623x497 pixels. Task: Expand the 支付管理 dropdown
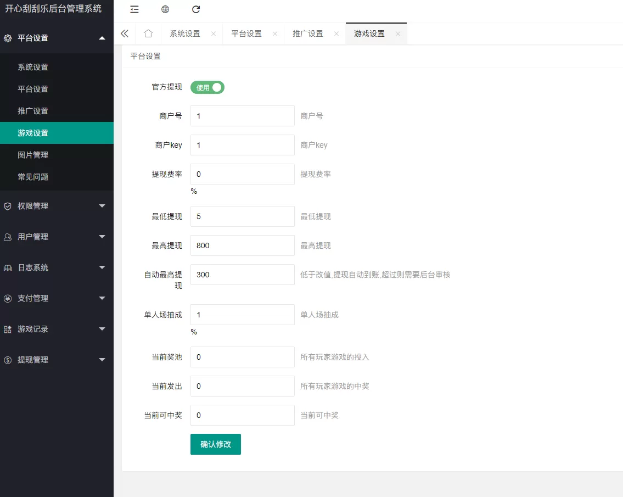pyautogui.click(x=102, y=298)
